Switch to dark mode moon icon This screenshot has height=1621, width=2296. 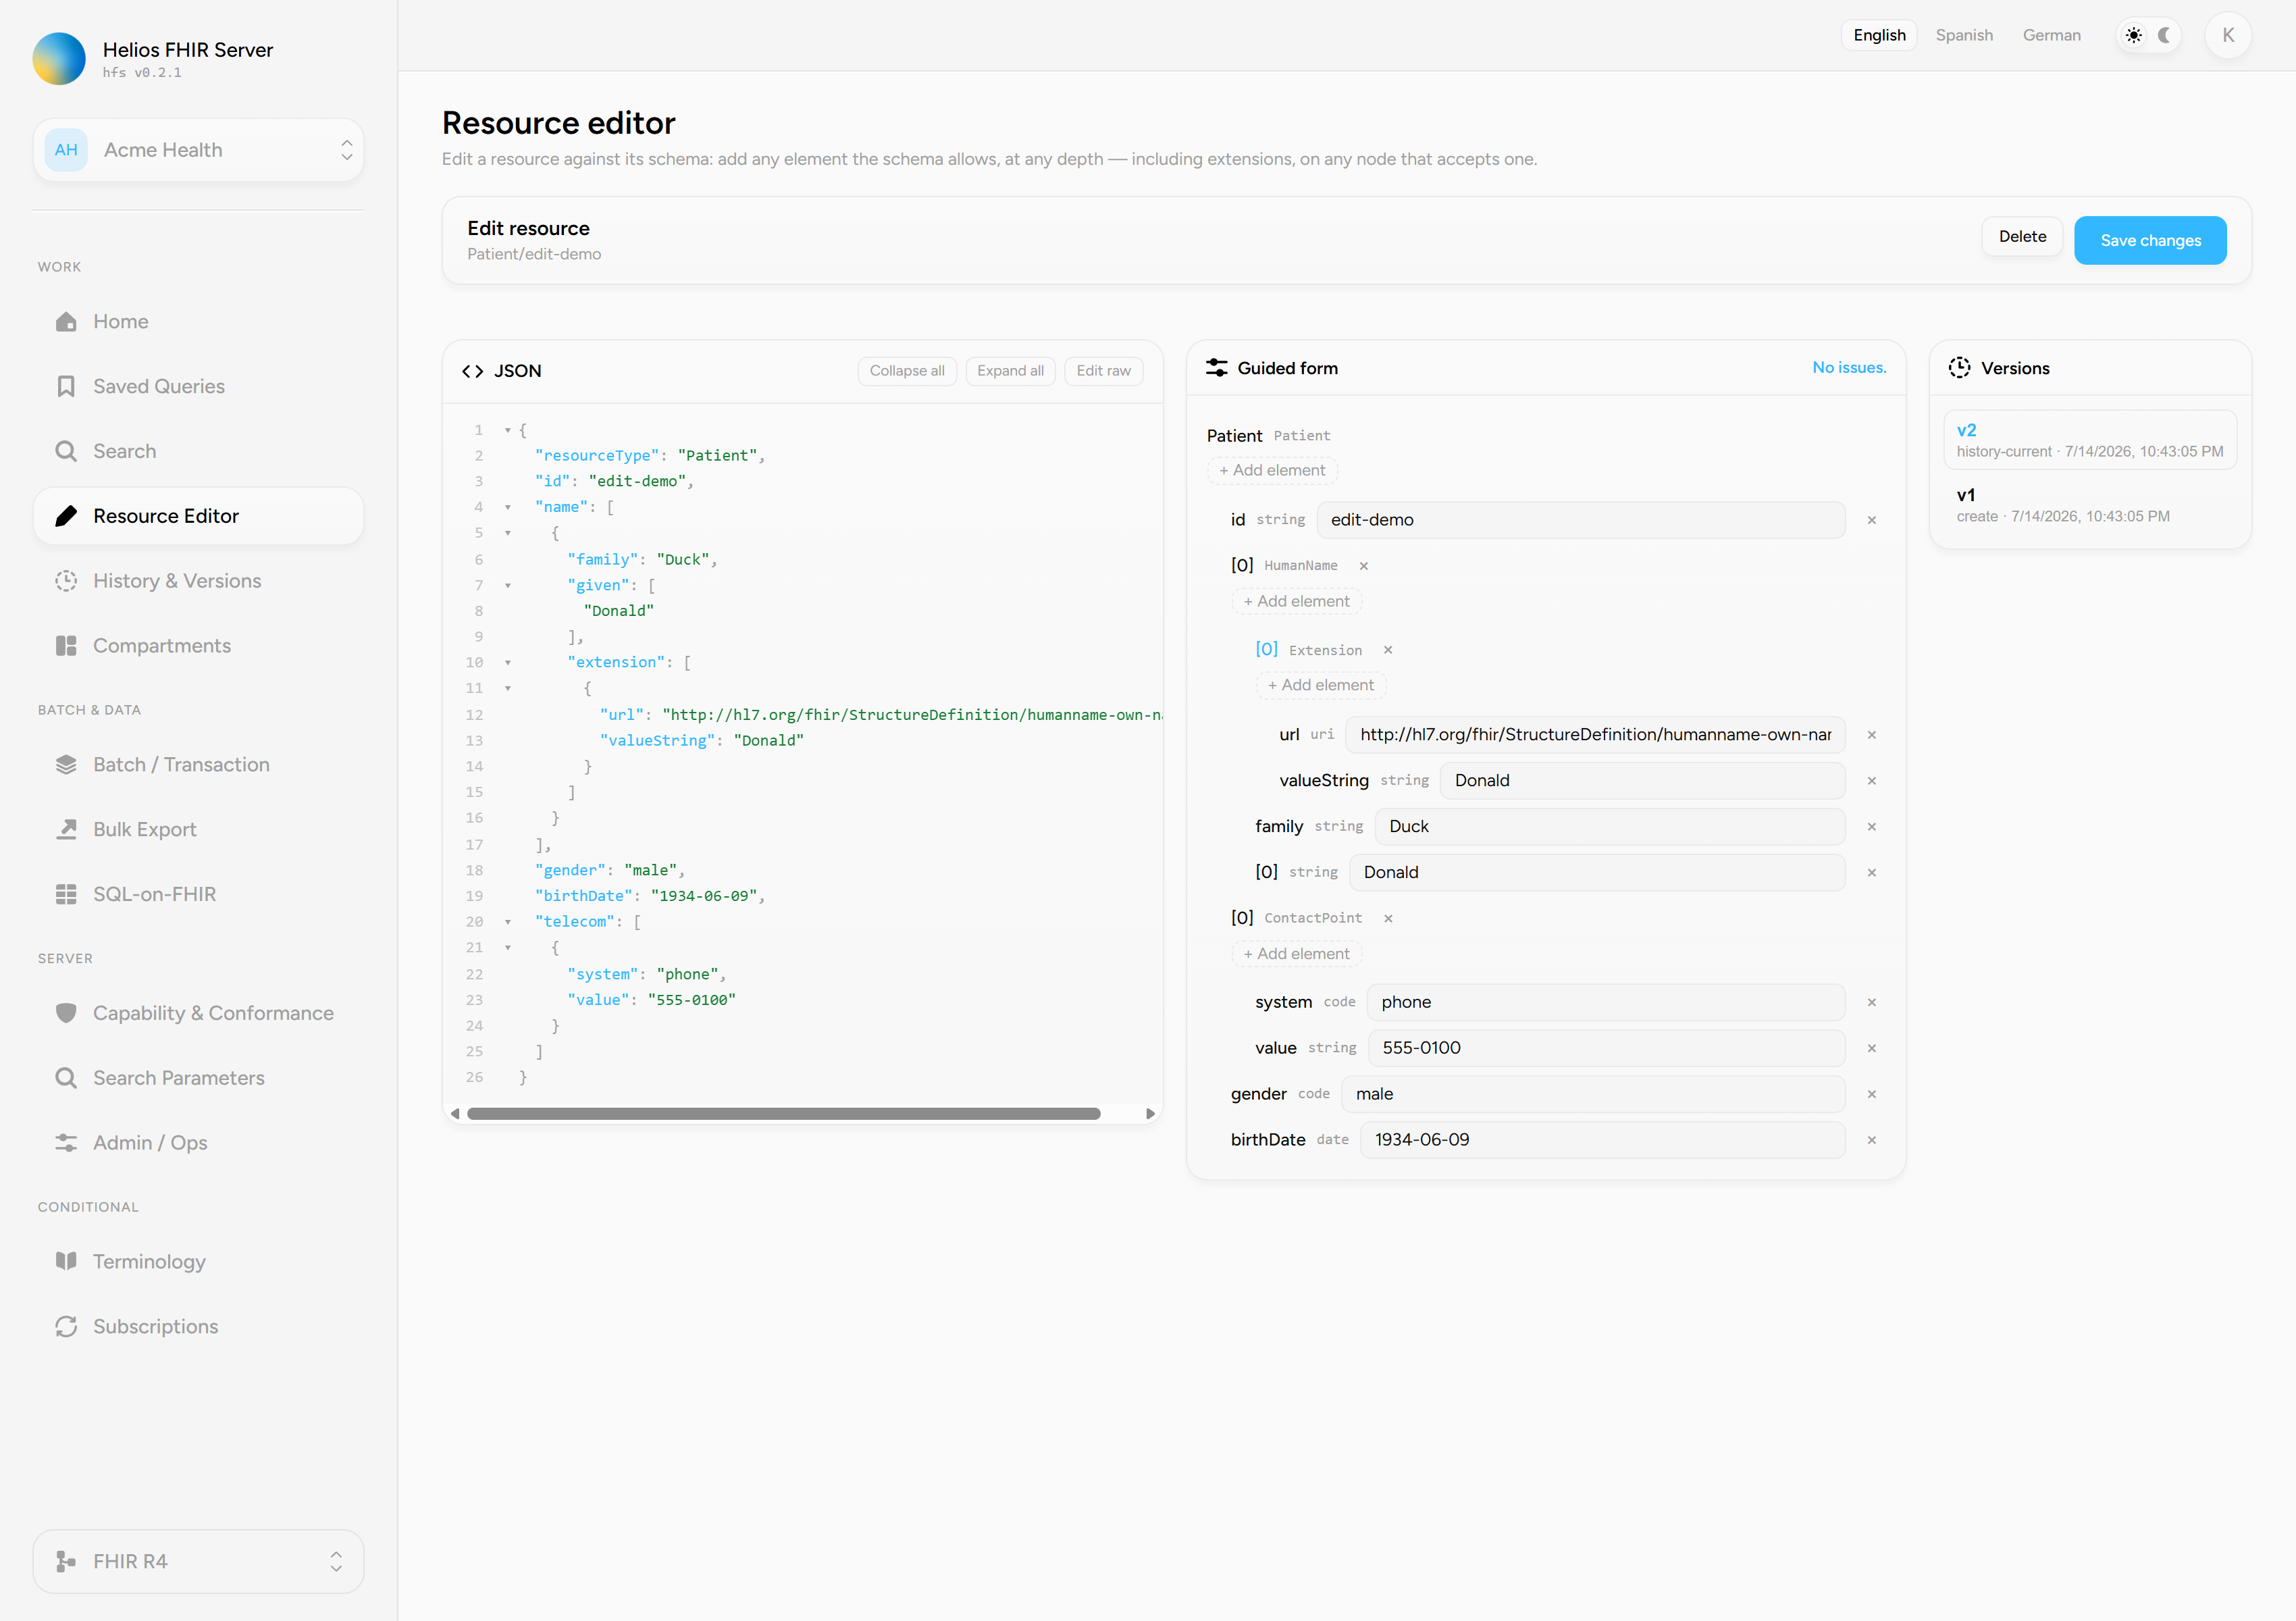point(2164,35)
